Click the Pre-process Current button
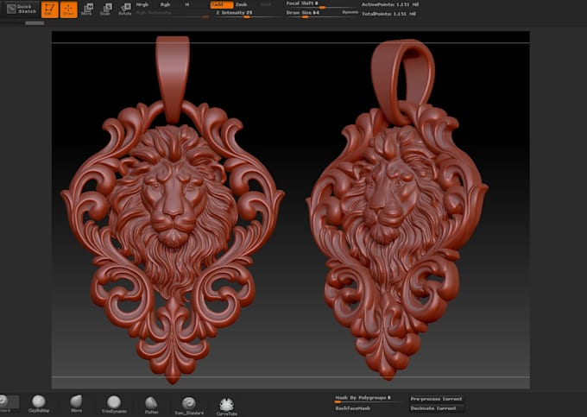Screen dimensions: 587x417 coord(437,399)
